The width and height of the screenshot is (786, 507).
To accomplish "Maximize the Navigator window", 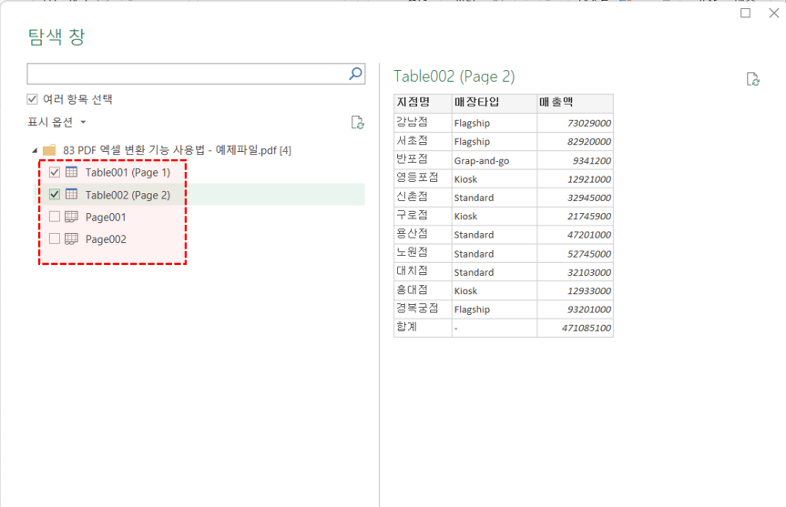I will coord(745,13).
